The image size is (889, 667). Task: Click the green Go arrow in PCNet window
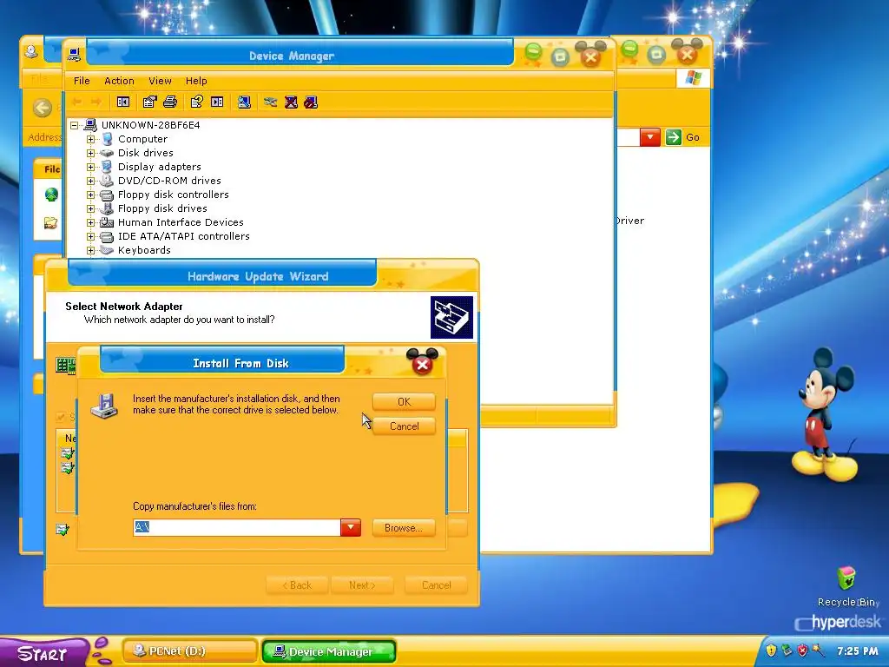673,136
